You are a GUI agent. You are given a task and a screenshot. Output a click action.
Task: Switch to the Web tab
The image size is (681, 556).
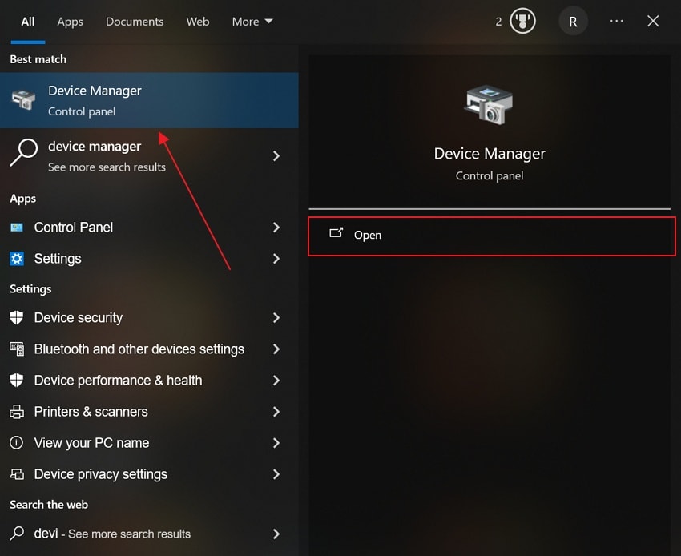(198, 22)
